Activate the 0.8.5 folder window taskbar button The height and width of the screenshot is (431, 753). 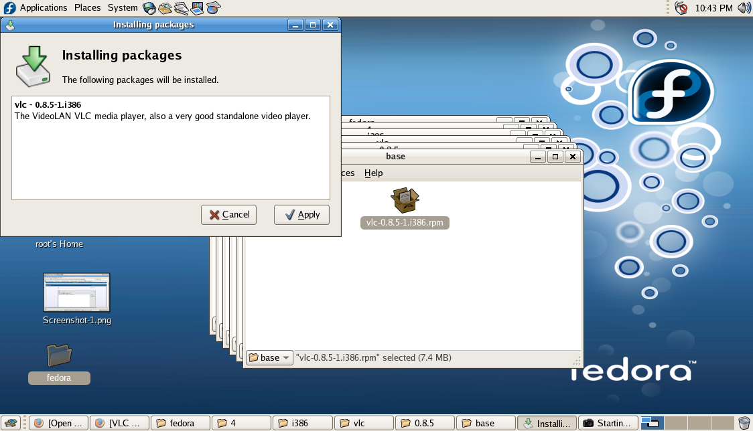coord(425,423)
